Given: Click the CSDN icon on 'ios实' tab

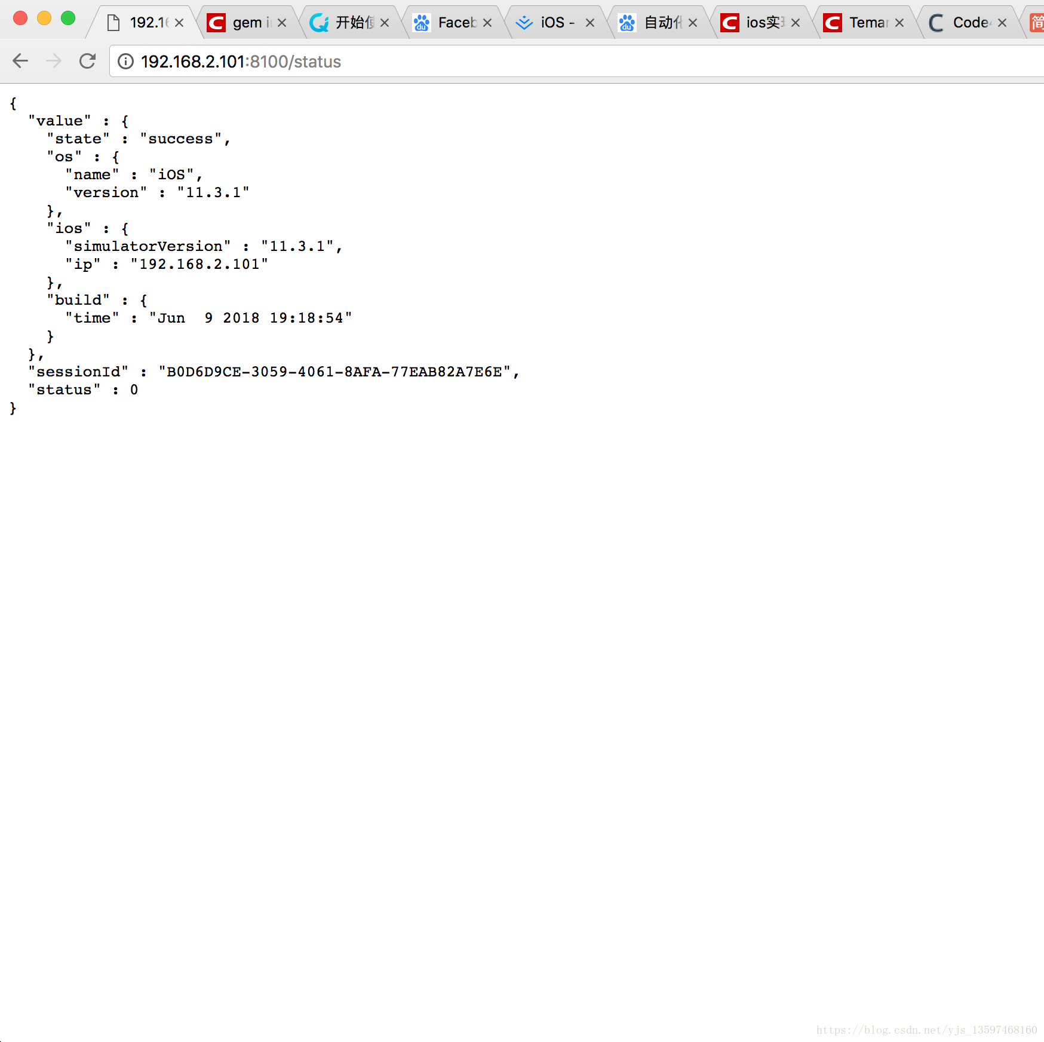Looking at the screenshot, I should coord(729,23).
